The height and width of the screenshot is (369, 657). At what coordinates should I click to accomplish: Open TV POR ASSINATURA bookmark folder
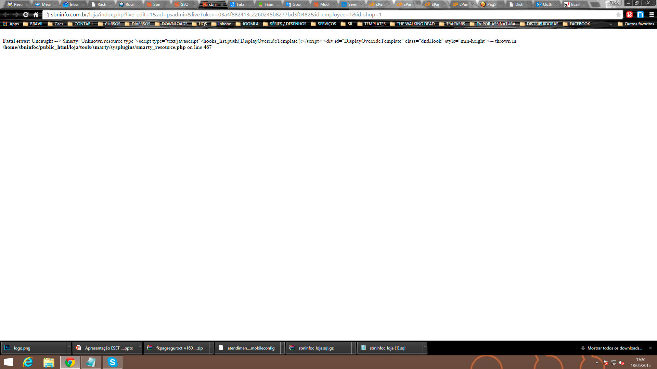coord(492,24)
